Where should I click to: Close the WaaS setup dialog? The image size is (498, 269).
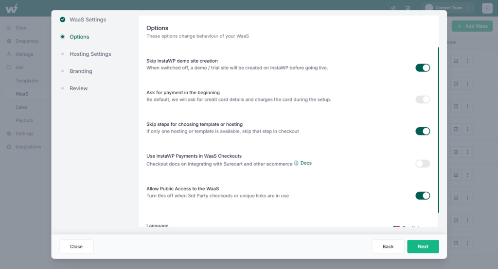[x=76, y=247]
